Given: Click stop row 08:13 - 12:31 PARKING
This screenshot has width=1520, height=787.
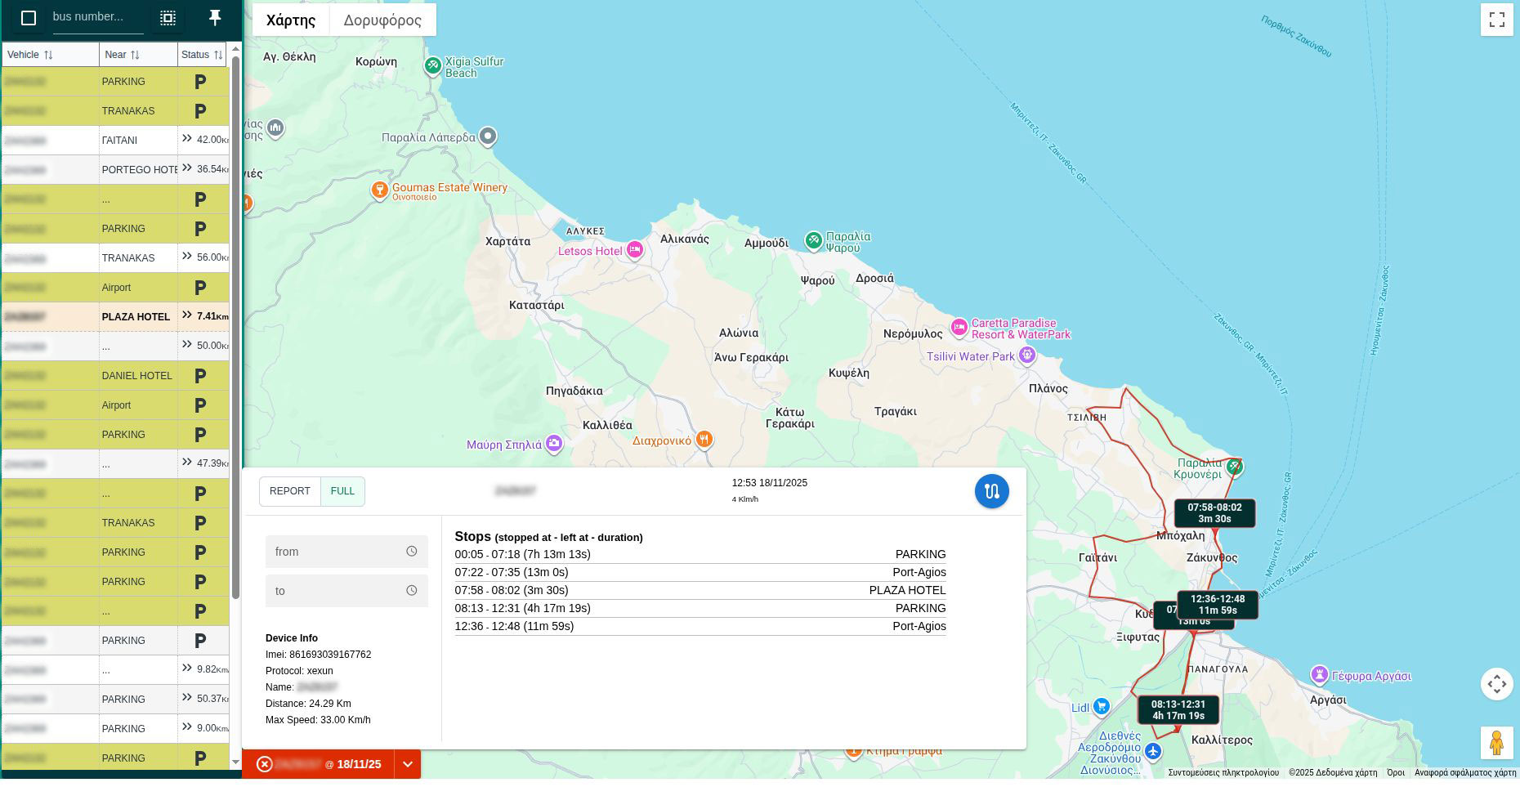Looking at the screenshot, I should 700,608.
